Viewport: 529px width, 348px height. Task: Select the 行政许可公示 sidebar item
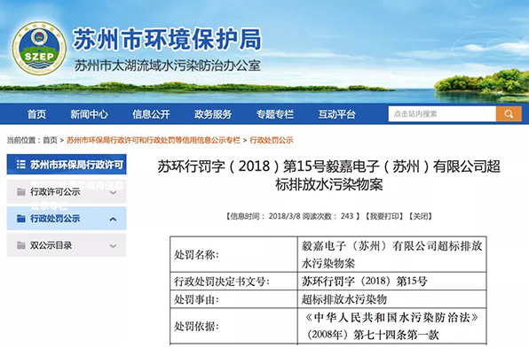(x=67, y=192)
